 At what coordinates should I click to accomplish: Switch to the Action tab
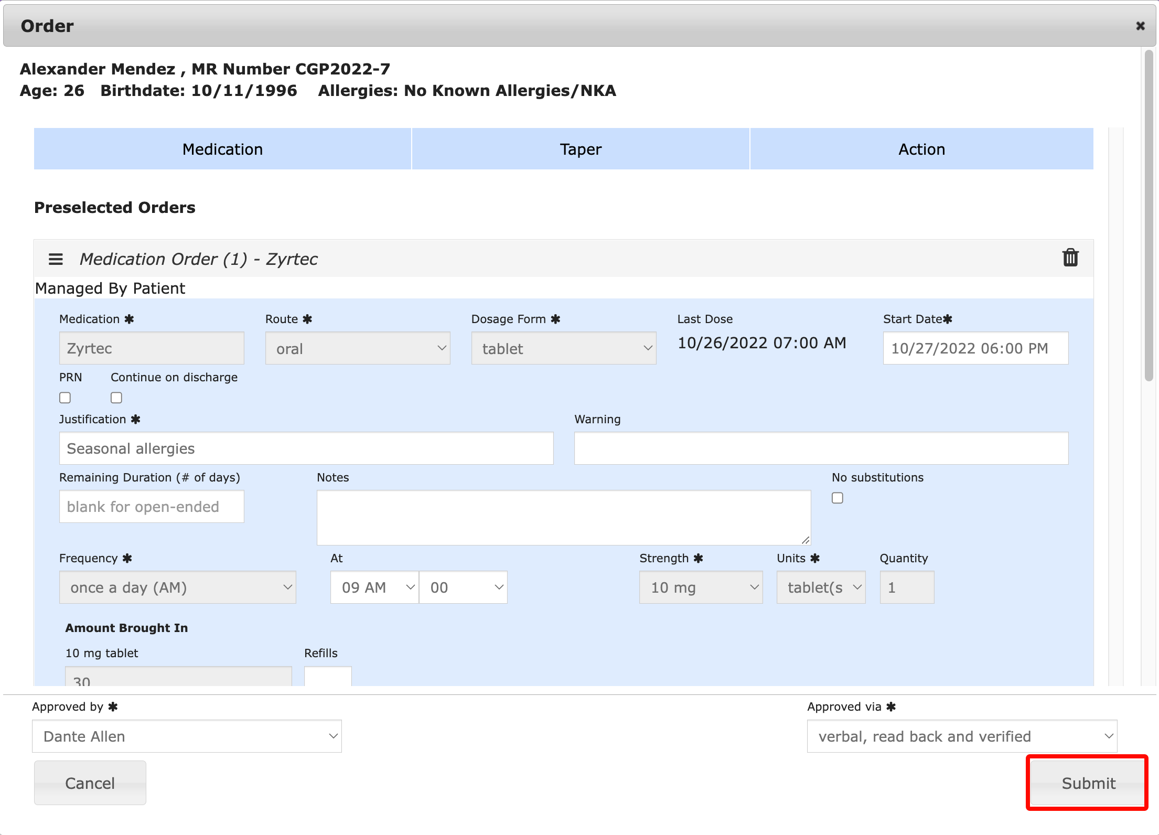(x=921, y=149)
